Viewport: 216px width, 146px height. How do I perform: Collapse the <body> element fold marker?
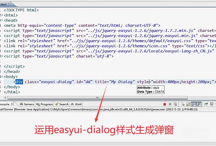tap(2, 77)
